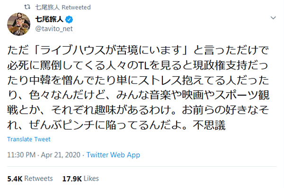The width and height of the screenshot is (284, 188).
Task: Click 不思議 at the end of the tweet
Action: 209,125
